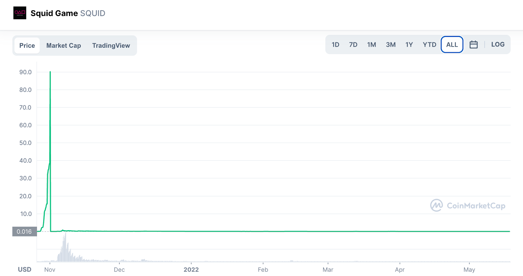
Task: Click the SQUID ticker symbol
Action: (93, 13)
